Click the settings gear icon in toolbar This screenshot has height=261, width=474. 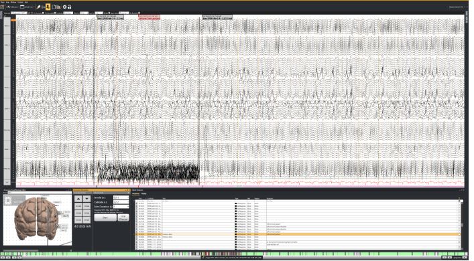64,7
